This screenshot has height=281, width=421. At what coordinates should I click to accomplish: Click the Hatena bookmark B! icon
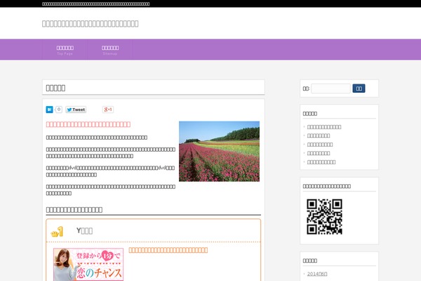tap(49, 110)
